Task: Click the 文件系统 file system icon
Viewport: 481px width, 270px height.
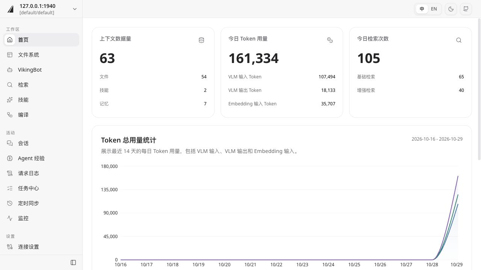Action: tap(10, 55)
